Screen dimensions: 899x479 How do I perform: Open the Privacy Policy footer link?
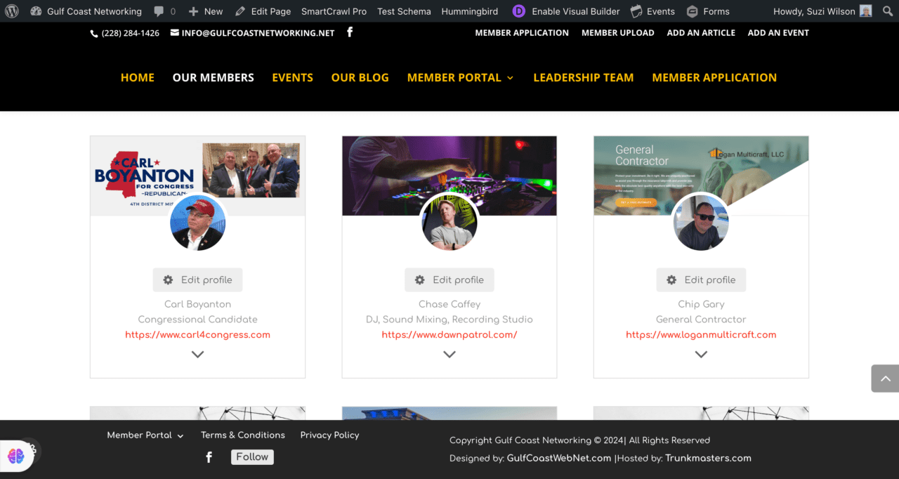point(329,435)
